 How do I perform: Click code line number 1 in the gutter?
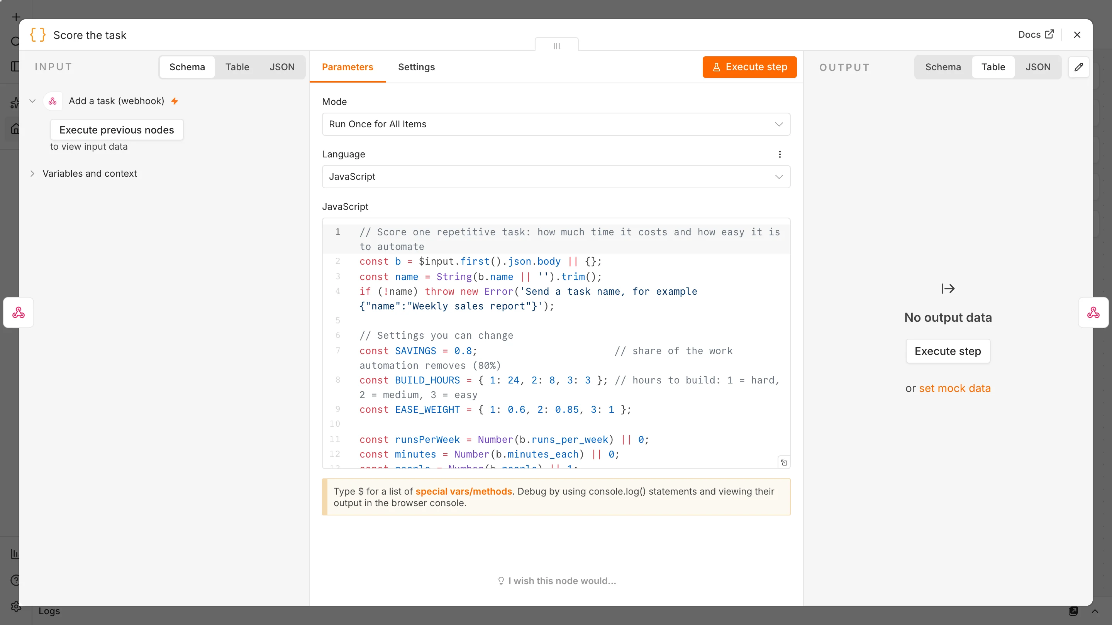coord(337,231)
